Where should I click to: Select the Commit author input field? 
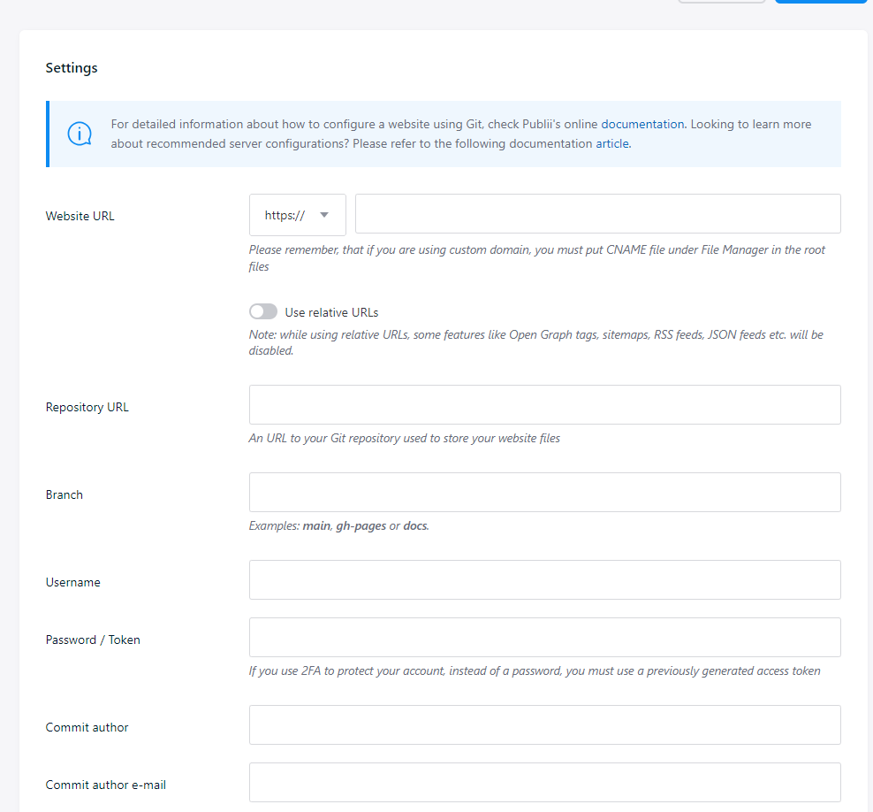pos(544,725)
